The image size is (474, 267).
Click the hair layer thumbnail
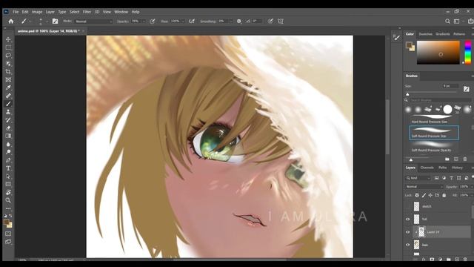click(x=417, y=245)
